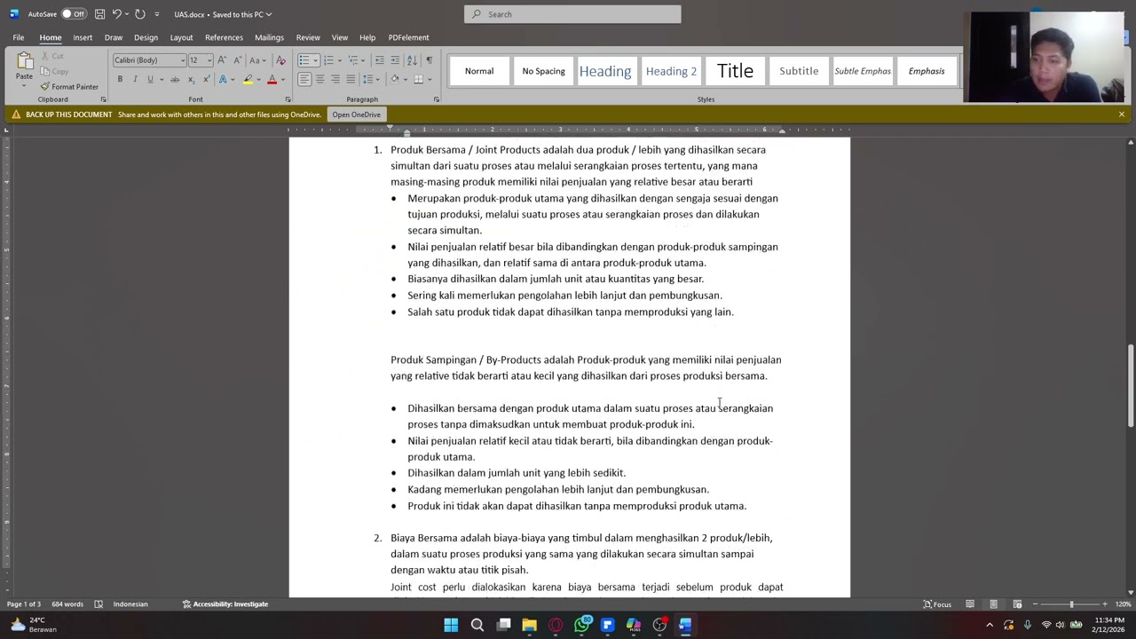The width and height of the screenshot is (1136, 639).
Task: Open the Paragraph settings dialog launcher
Action: 436,99
